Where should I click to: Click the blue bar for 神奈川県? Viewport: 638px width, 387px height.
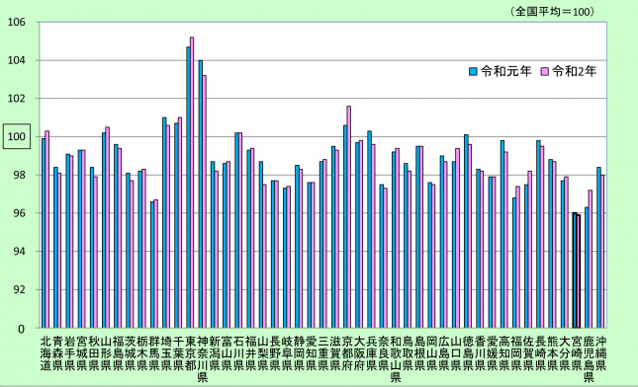point(201,193)
